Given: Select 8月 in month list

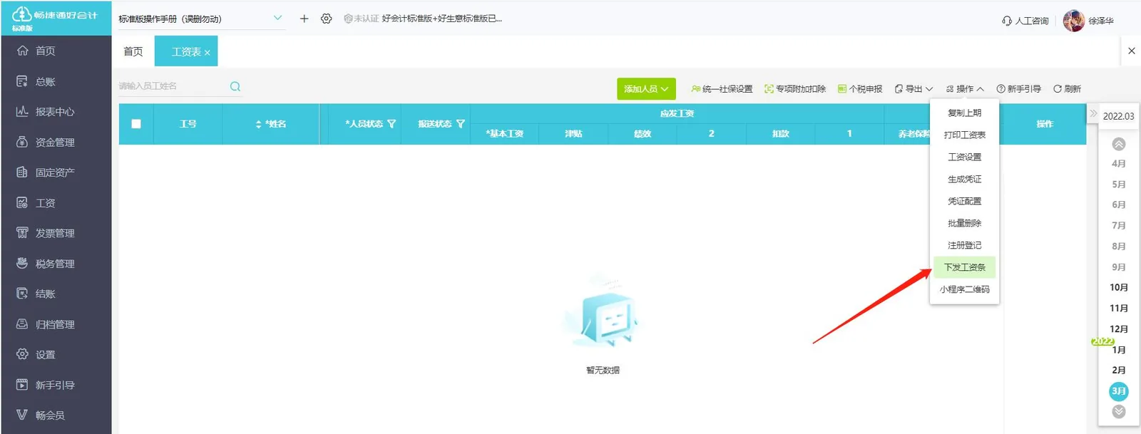Looking at the screenshot, I should tap(1118, 246).
